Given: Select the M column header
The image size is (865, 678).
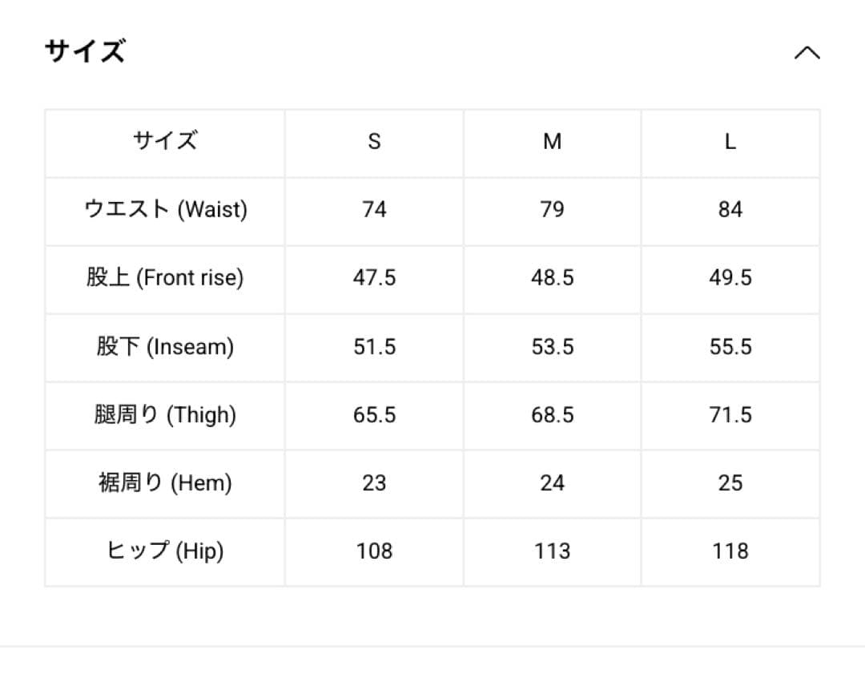Looking at the screenshot, I should pyautogui.click(x=552, y=142).
